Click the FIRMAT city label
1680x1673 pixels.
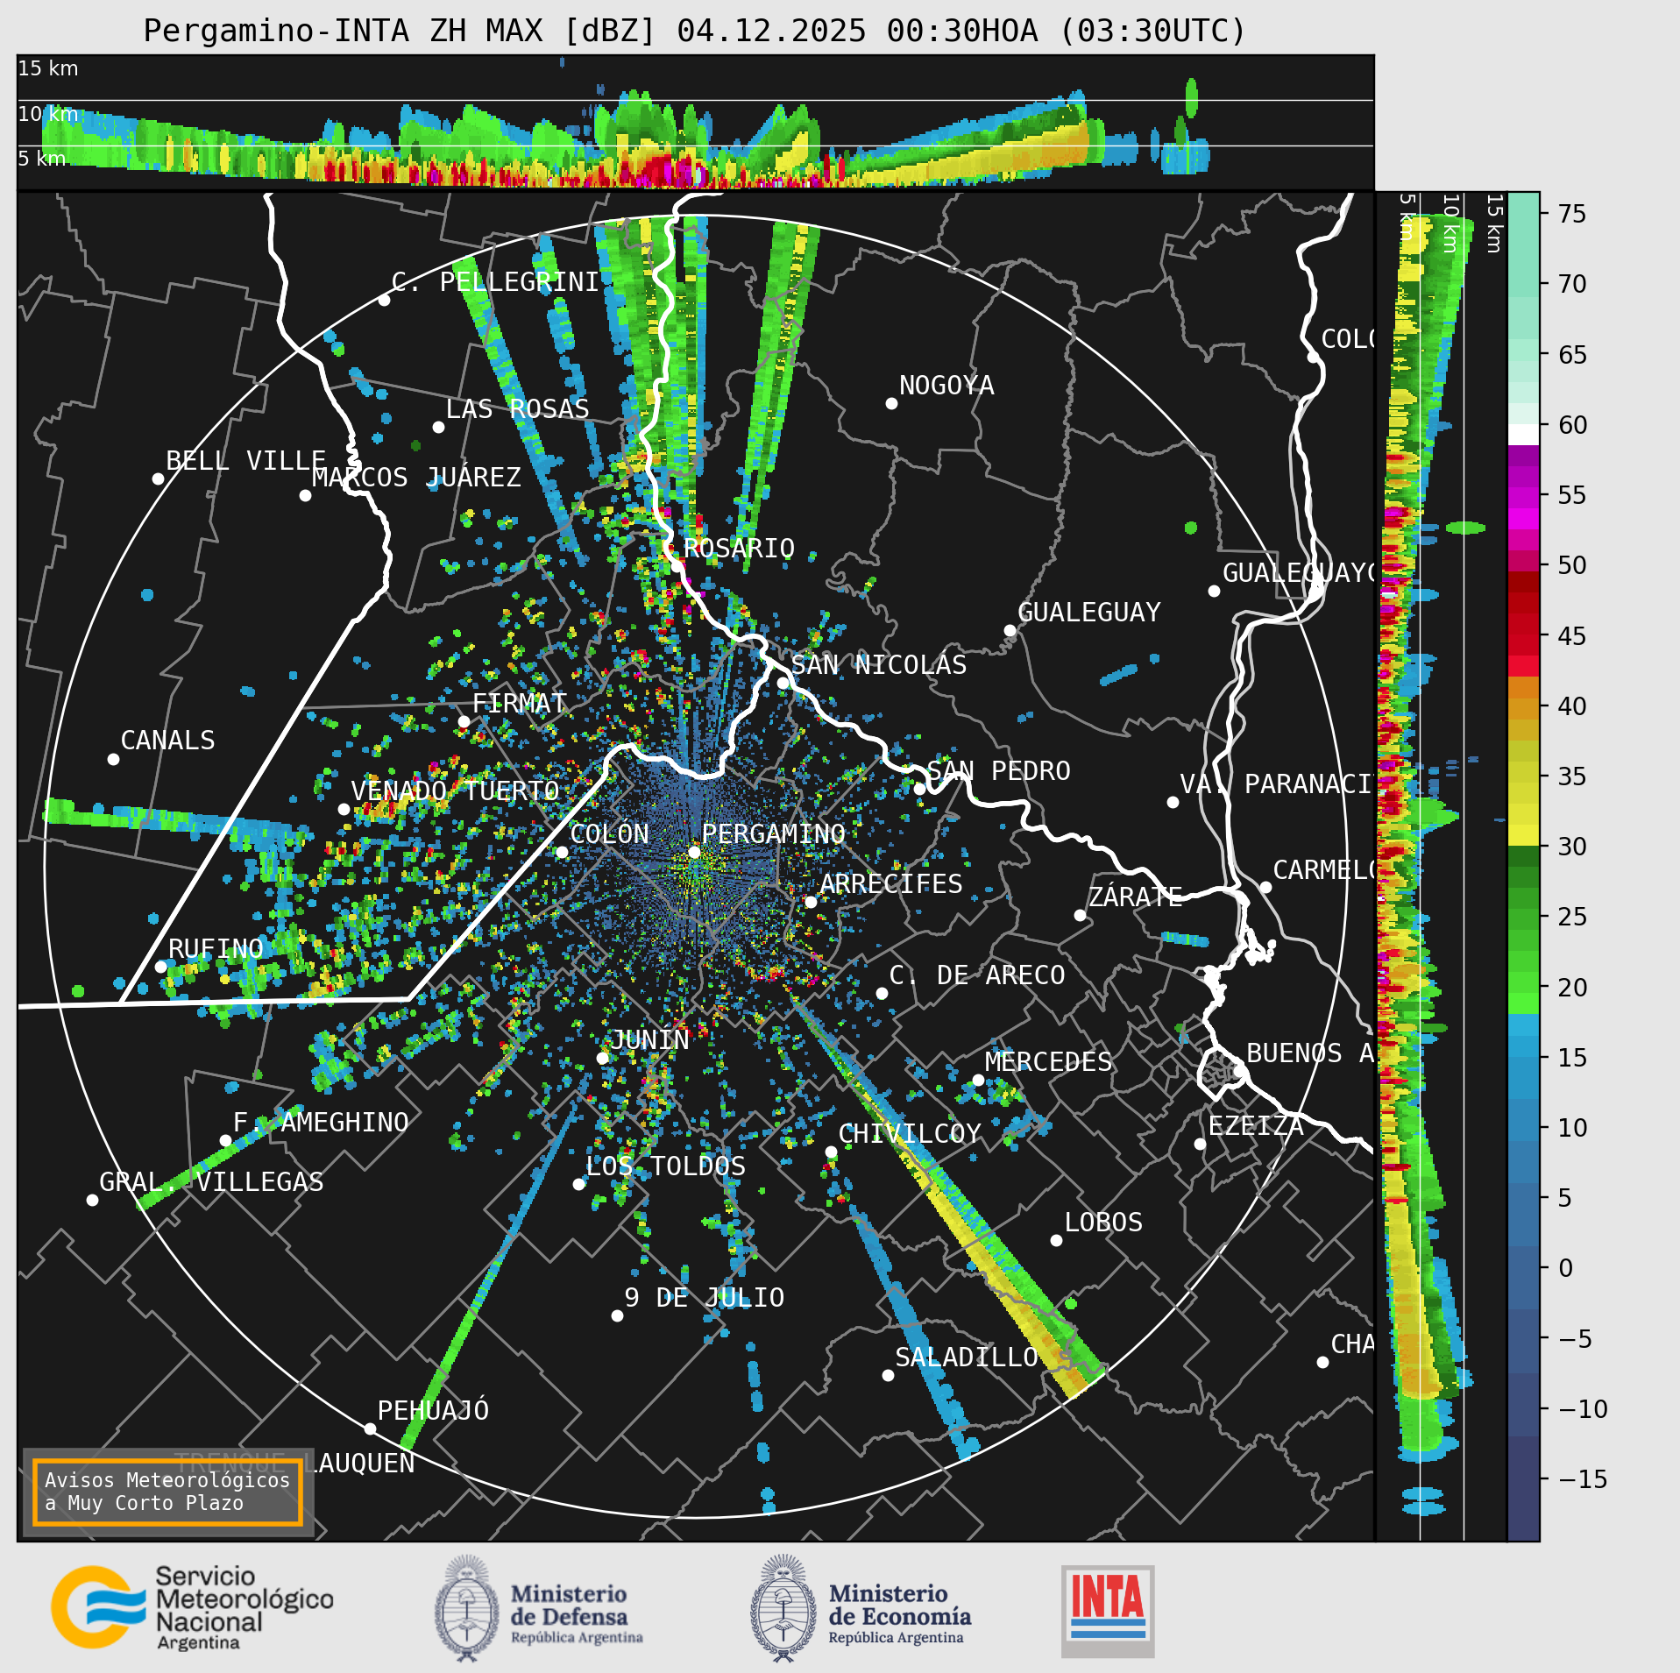520,704
